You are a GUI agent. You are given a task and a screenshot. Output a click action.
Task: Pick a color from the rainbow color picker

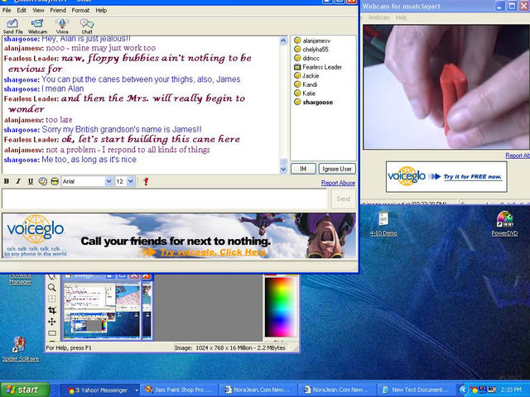[x=280, y=307]
